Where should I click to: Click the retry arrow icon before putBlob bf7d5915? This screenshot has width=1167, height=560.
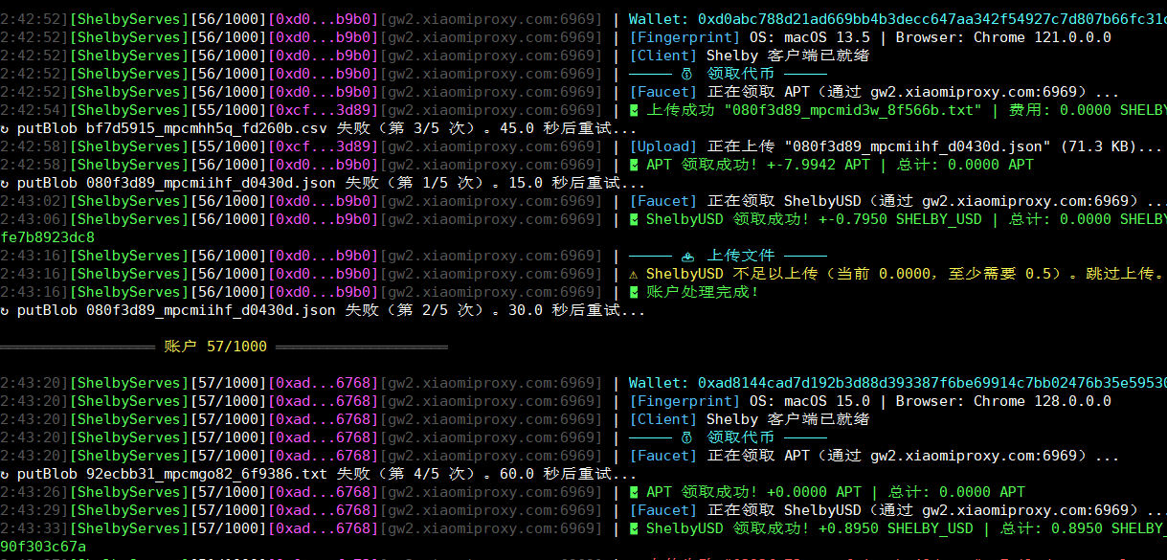click(6, 128)
